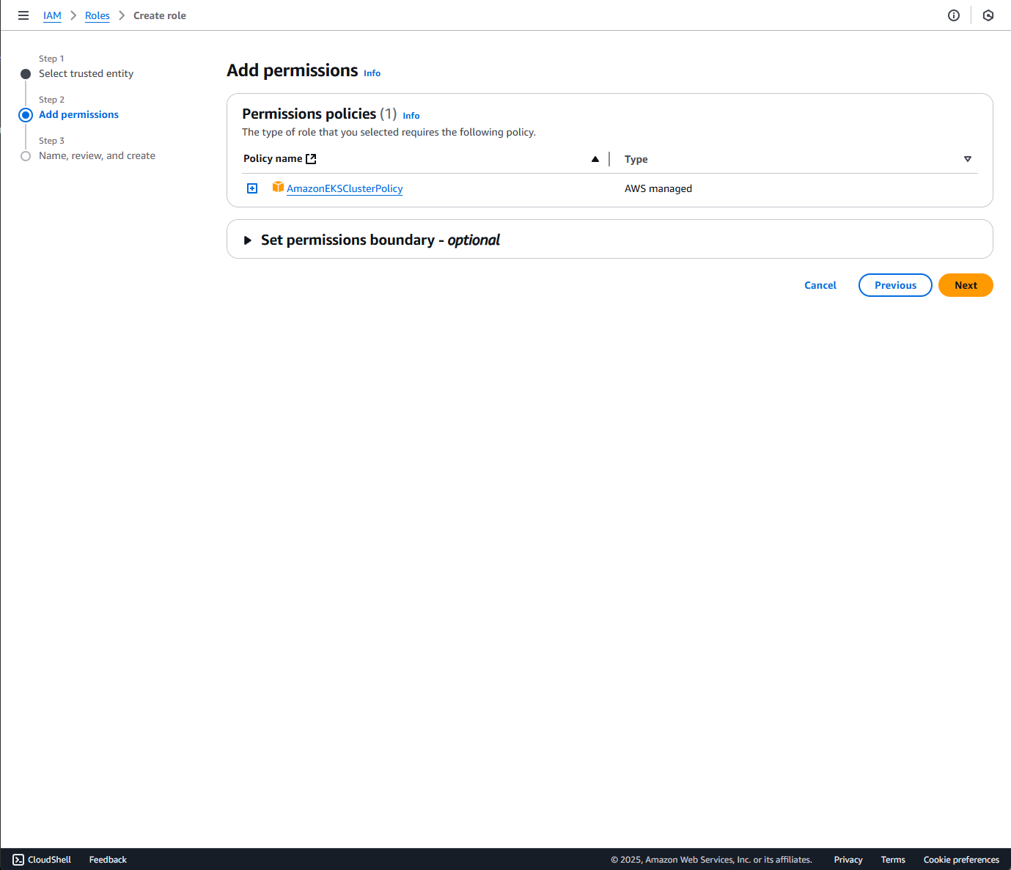The width and height of the screenshot is (1011, 870).
Task: Open the hexagon settings icon at top right
Action: coord(988,15)
